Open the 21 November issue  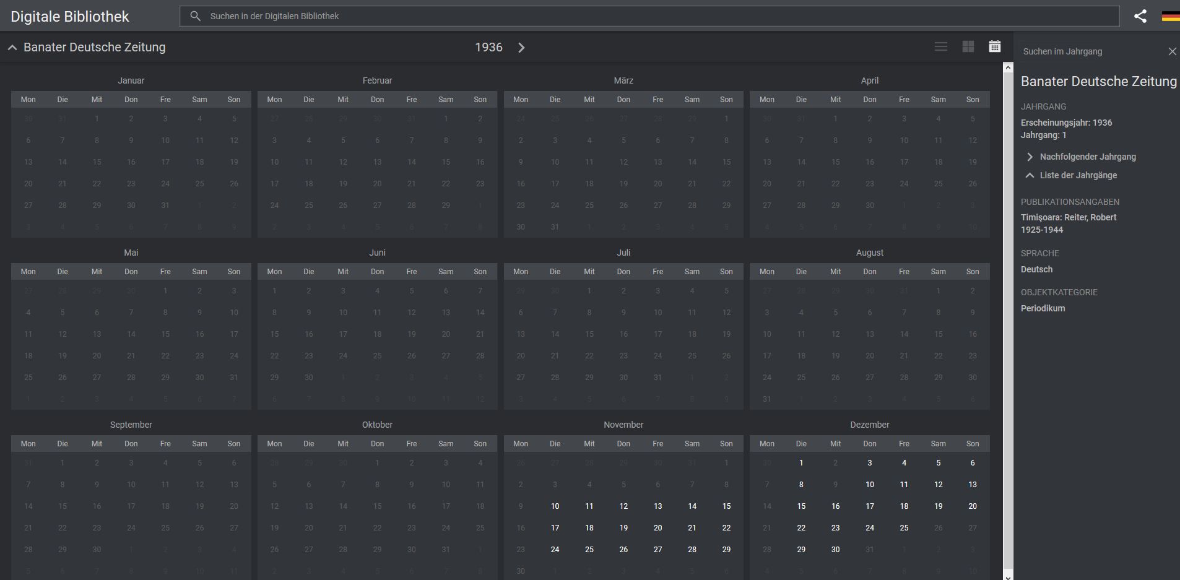coord(692,528)
